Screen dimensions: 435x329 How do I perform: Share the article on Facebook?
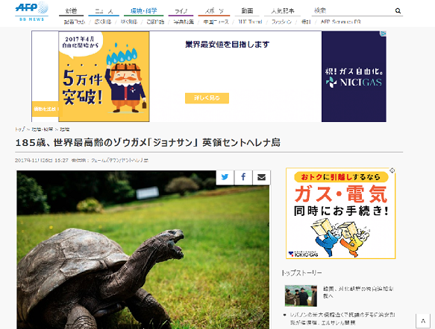pos(243,177)
